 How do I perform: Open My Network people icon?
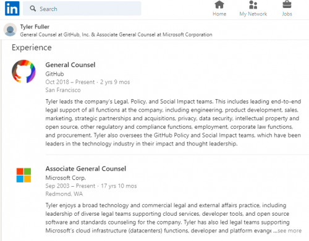tap(253, 5)
